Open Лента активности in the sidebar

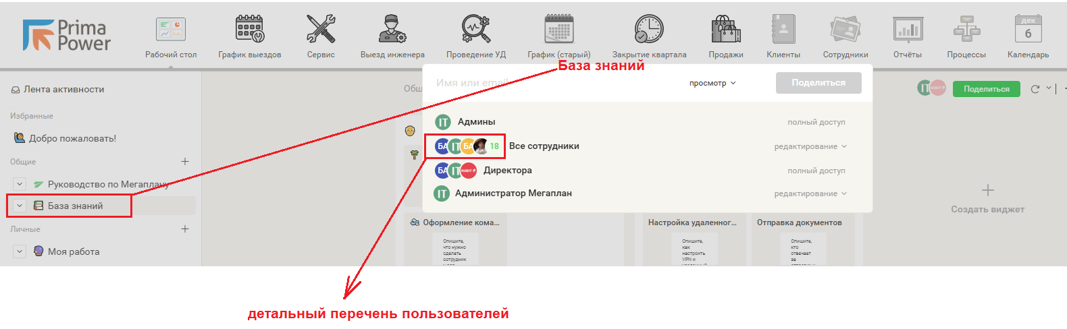click(x=63, y=89)
